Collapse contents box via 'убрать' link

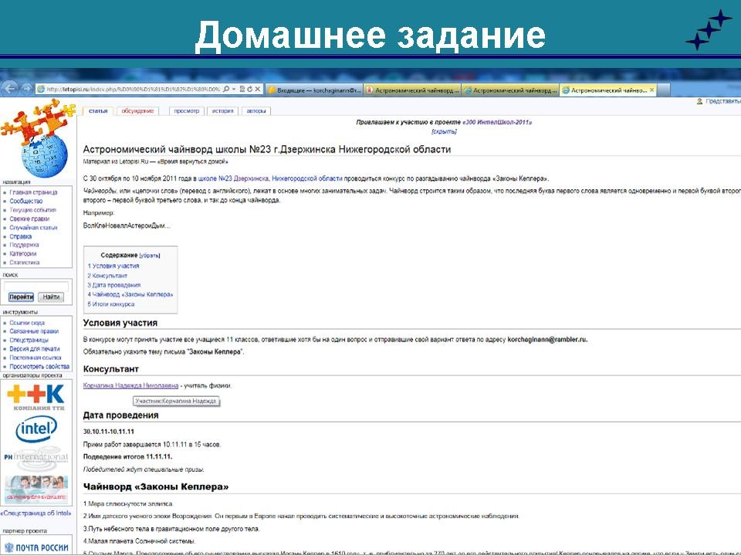point(150,255)
